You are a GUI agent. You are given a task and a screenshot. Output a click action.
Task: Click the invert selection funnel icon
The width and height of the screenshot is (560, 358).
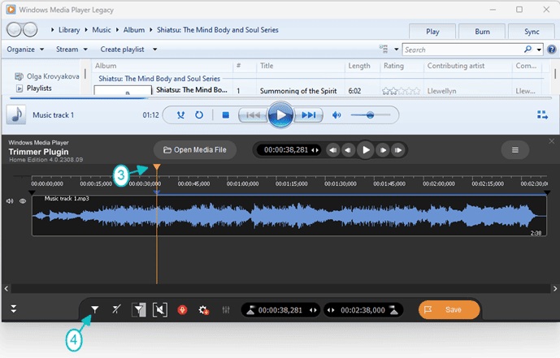pyautogui.click(x=138, y=309)
